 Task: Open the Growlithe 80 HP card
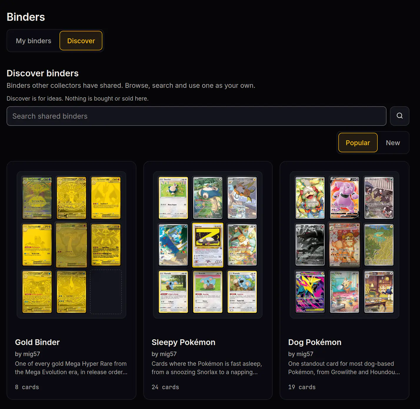310,198
